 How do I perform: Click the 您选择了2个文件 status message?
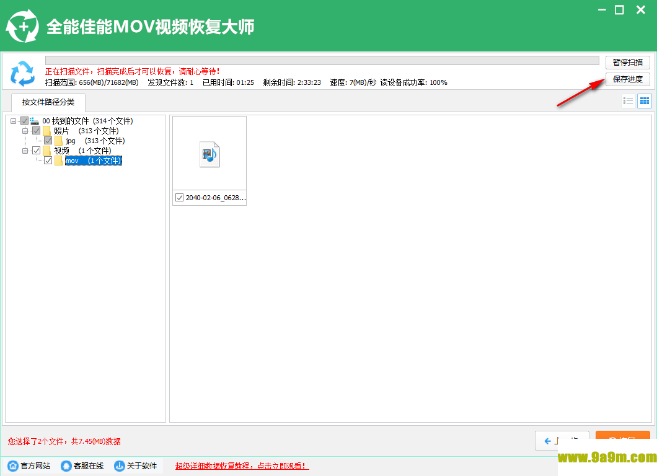tap(64, 441)
